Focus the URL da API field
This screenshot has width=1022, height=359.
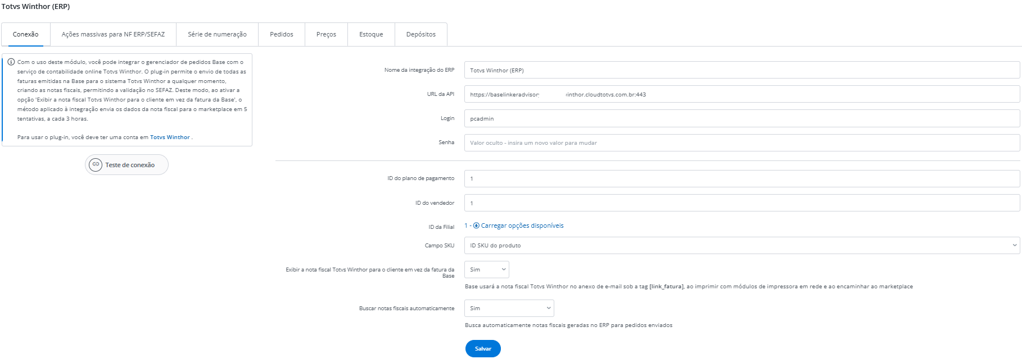point(741,95)
